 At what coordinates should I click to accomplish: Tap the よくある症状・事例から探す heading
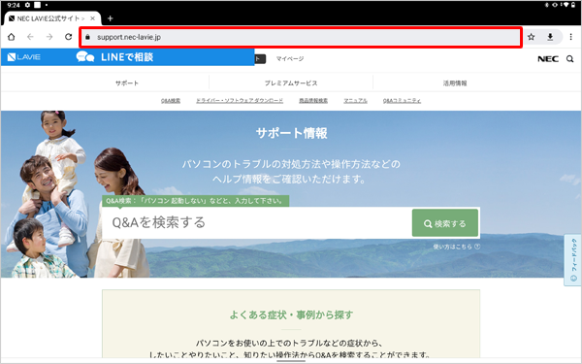291,314
